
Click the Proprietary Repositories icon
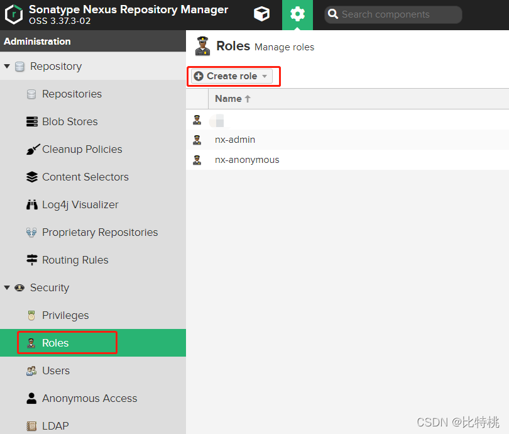click(x=31, y=232)
